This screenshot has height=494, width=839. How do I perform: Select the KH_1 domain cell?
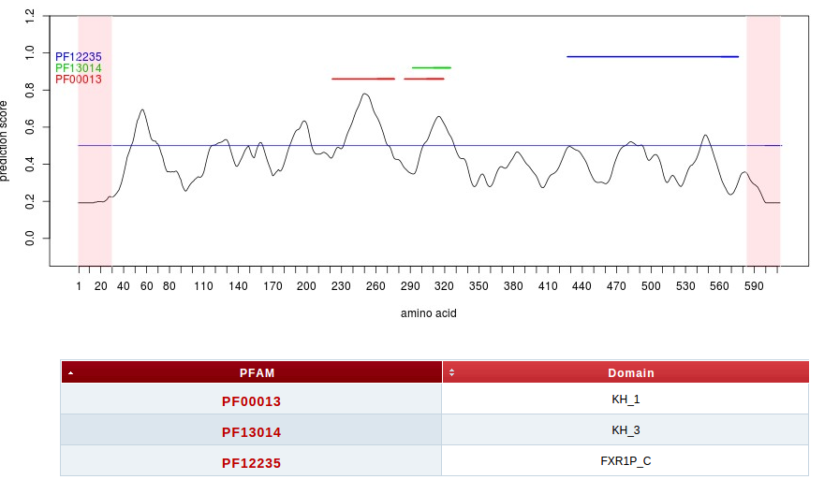point(625,400)
